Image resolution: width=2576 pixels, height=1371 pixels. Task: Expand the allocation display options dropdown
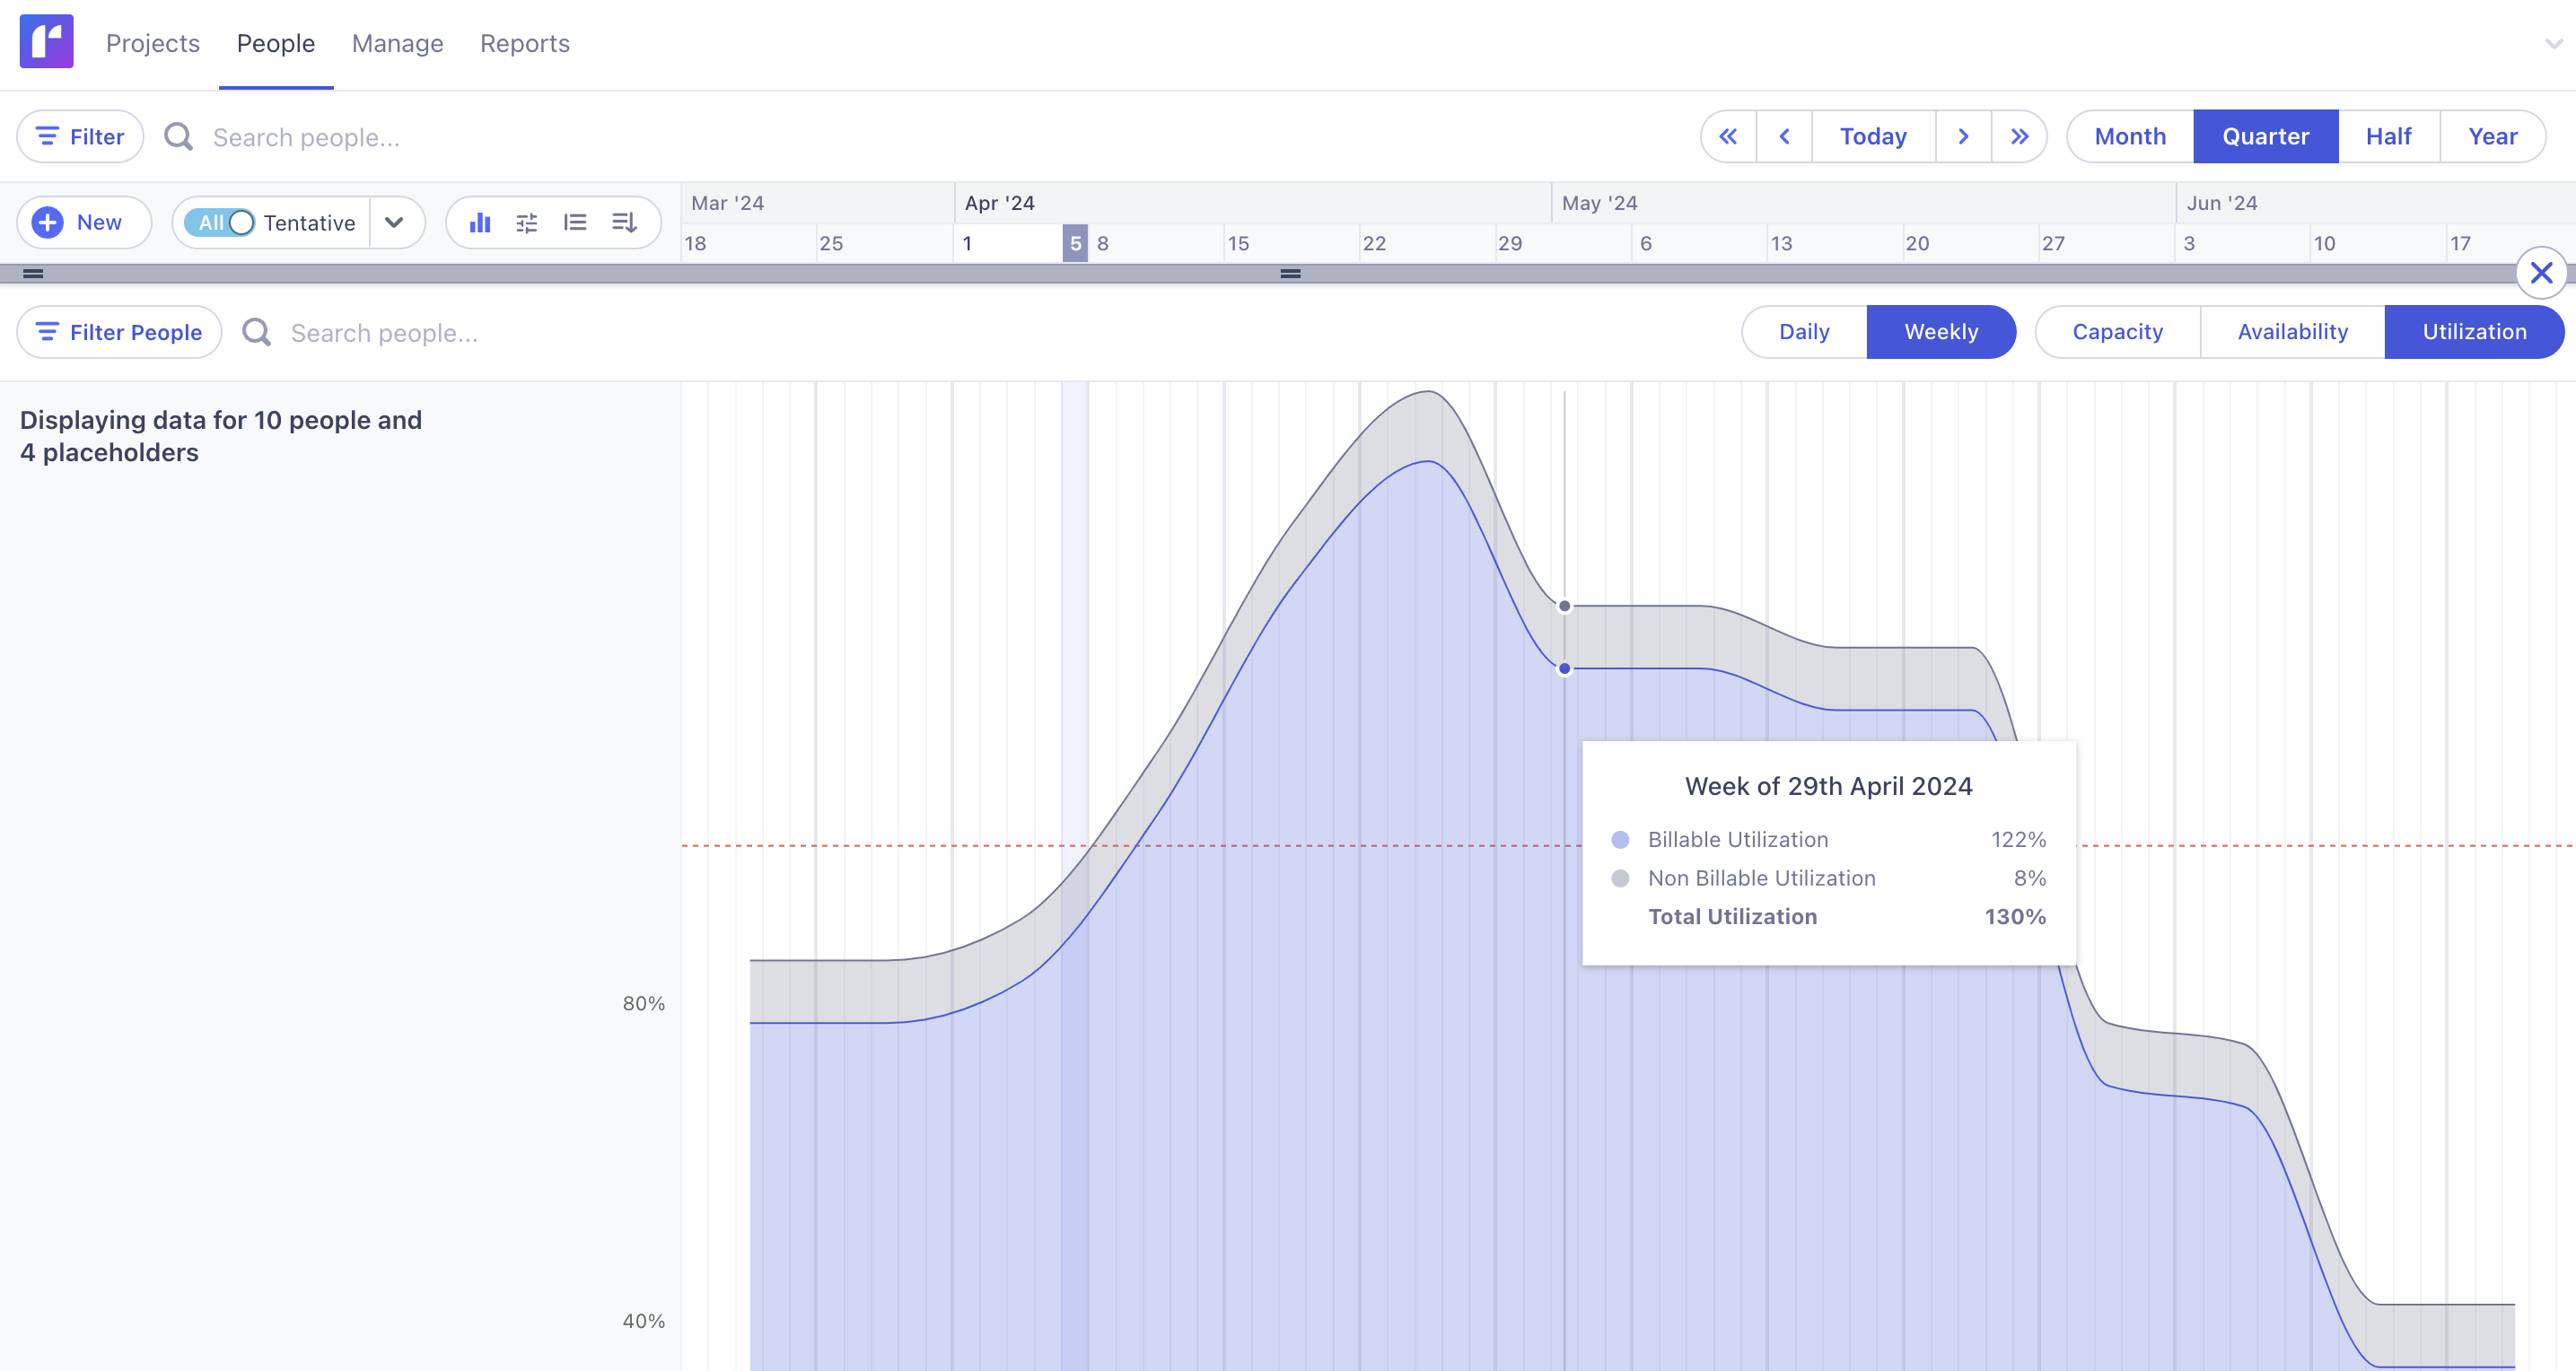396,222
